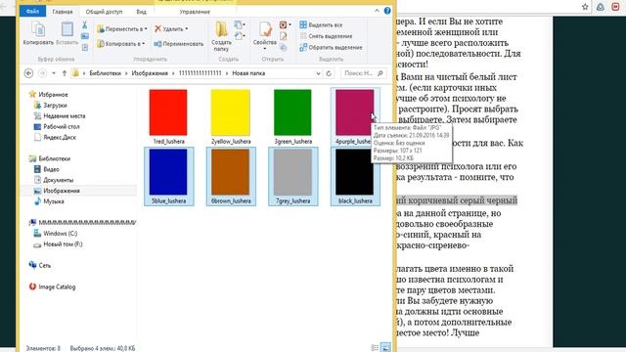Screen dimensions: 626x352
Task: Open Image Catalog in sidebar
Action: pos(57,286)
